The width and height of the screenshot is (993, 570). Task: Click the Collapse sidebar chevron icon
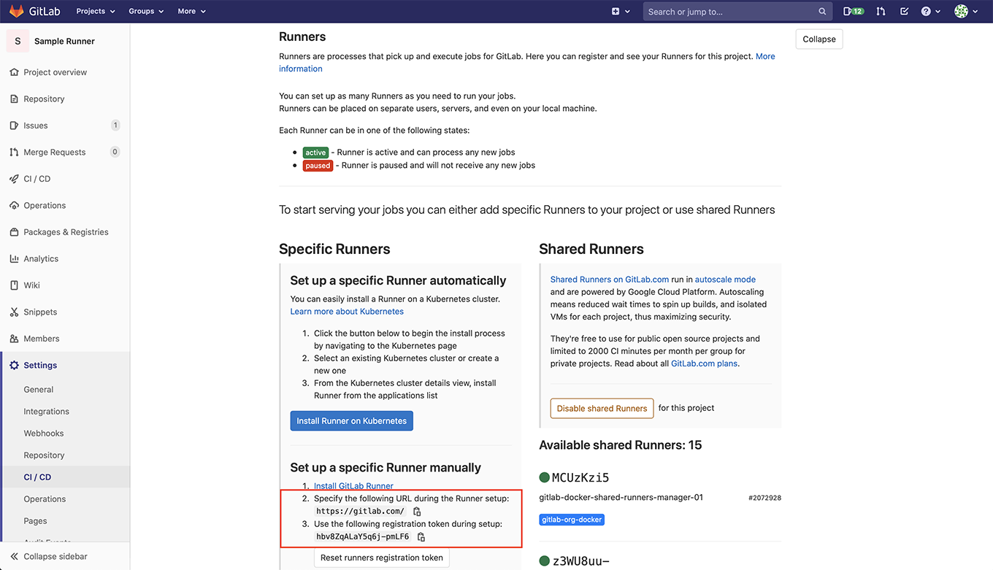point(14,556)
